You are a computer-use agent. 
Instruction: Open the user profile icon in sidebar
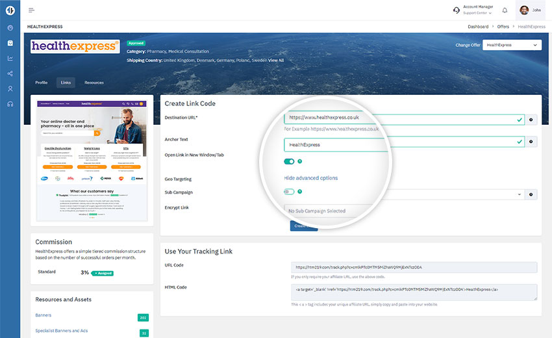[x=10, y=88]
